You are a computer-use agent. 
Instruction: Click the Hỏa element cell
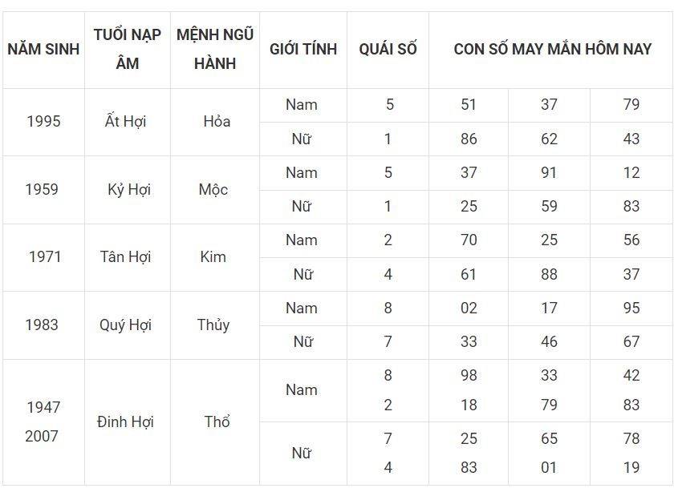pyautogui.click(x=216, y=122)
